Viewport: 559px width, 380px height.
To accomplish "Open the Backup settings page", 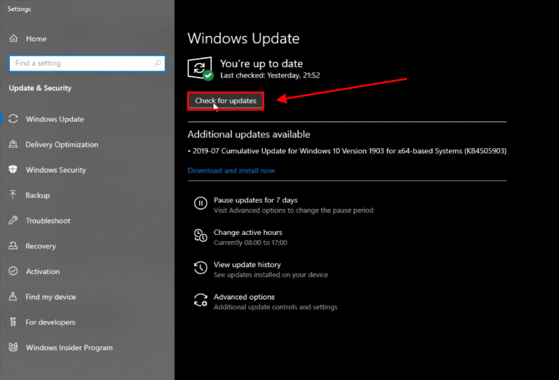I will 37,195.
